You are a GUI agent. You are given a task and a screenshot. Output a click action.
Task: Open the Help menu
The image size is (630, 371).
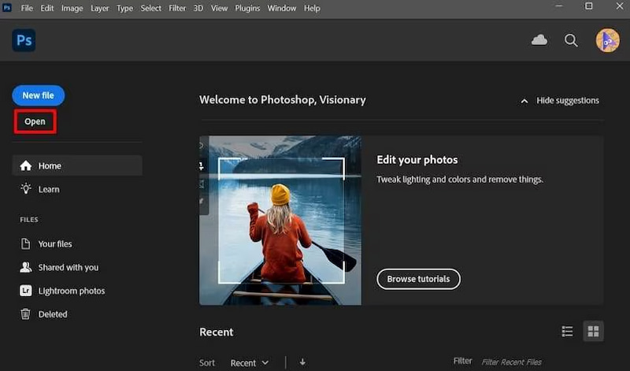tap(312, 8)
